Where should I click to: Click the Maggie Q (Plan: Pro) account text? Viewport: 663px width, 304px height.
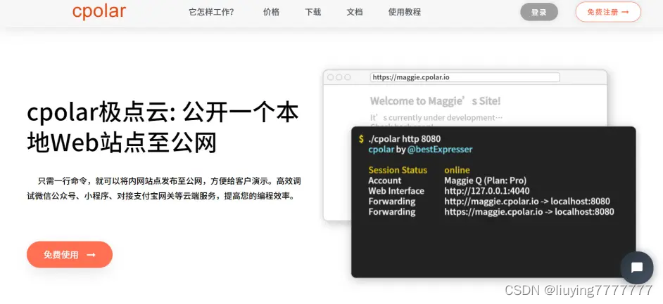pos(486,180)
